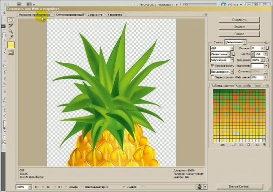Select the dark green top-left color table swatch

(x=214, y=91)
